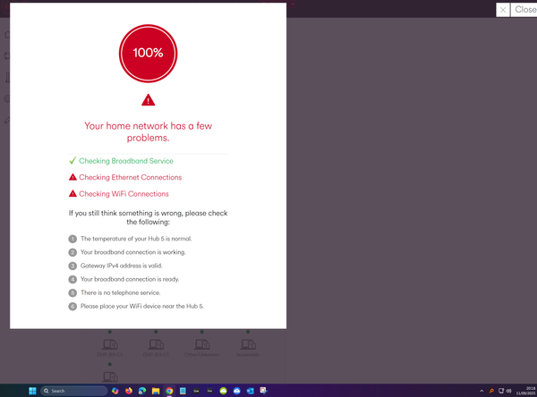
Task: Select the Other/Unknown device in the background
Action: [x=201, y=345]
